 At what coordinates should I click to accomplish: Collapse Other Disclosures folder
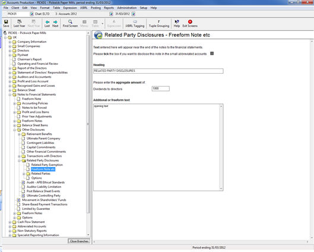14,130
